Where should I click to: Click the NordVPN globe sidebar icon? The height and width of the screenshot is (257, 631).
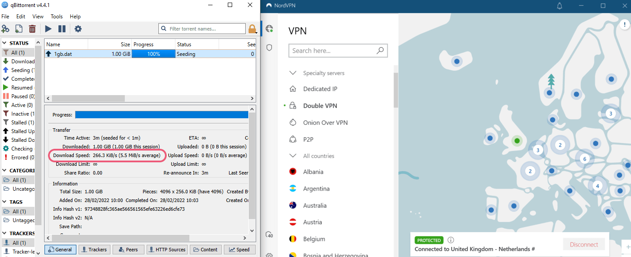(x=269, y=29)
